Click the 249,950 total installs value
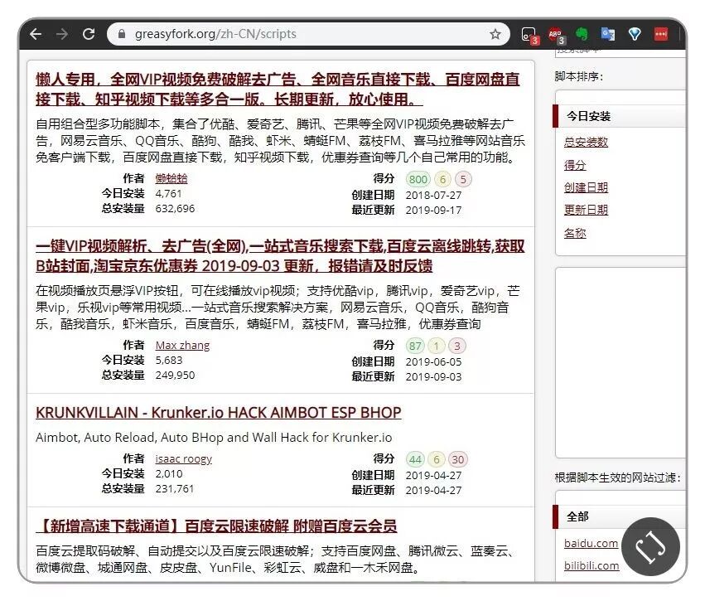The image size is (705, 601). (x=175, y=376)
